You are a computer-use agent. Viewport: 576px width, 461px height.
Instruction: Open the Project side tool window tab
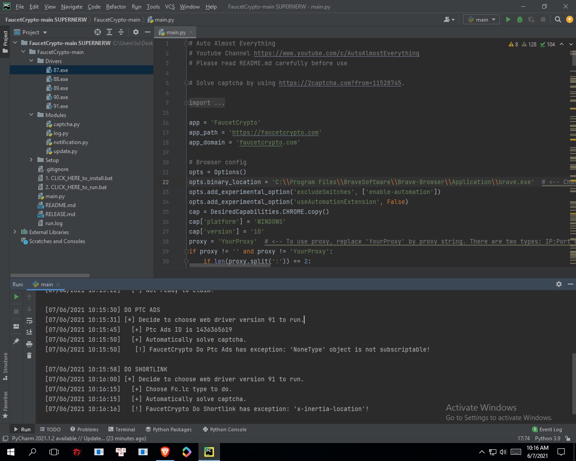point(5,42)
